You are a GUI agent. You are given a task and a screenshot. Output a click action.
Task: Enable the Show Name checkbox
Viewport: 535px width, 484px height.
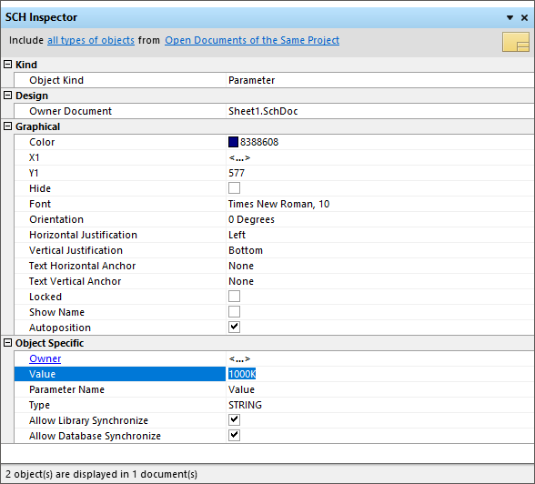234,312
